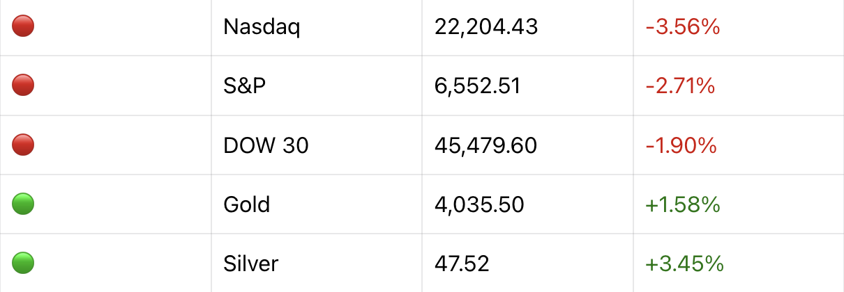Screen dimensions: 844x292
Task: Click Gold change +1.58%
Action: click(x=682, y=204)
